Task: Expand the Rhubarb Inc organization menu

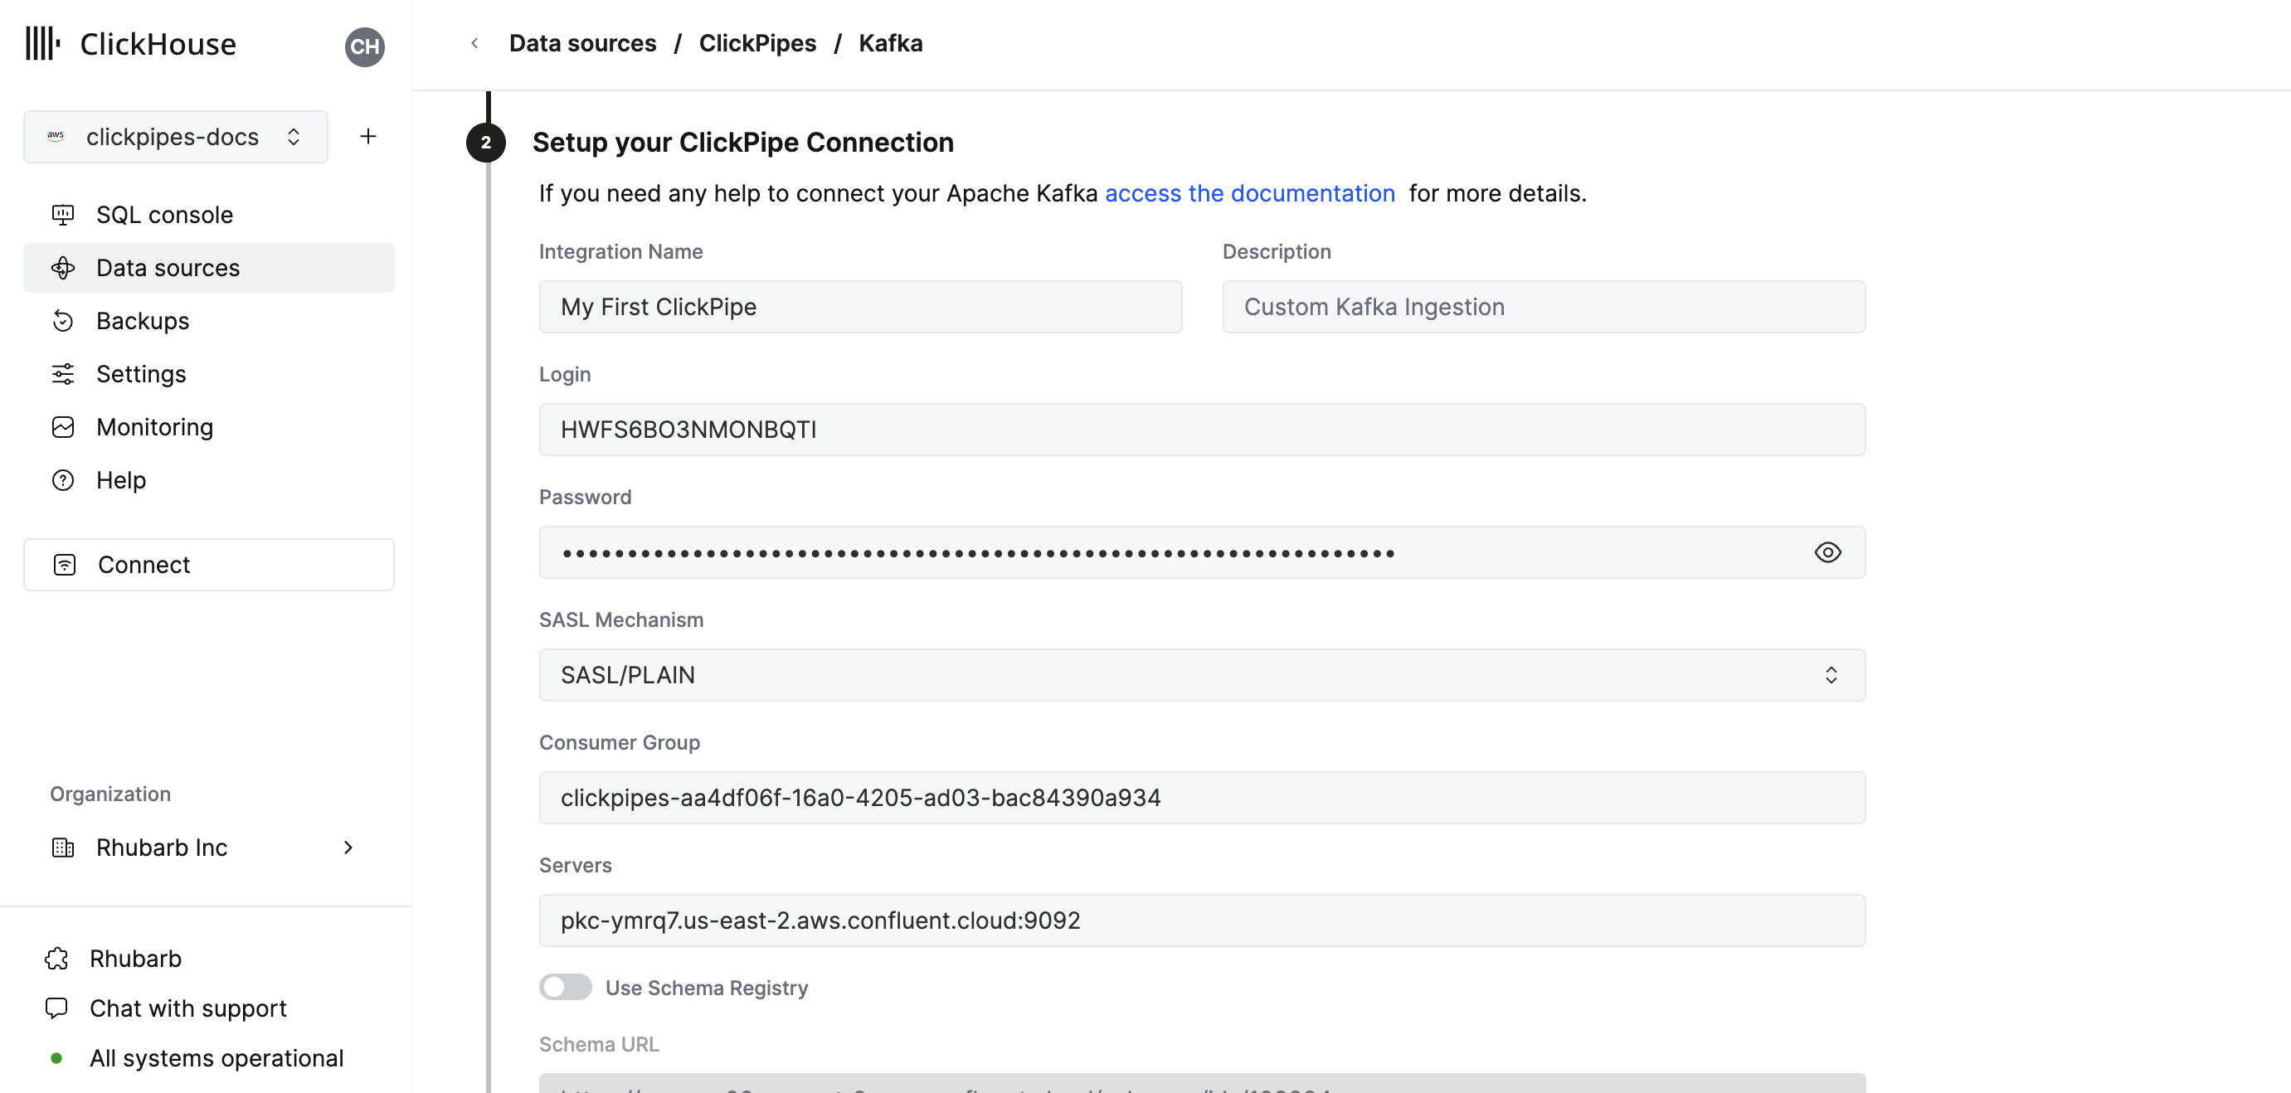Action: pyautogui.click(x=346, y=846)
